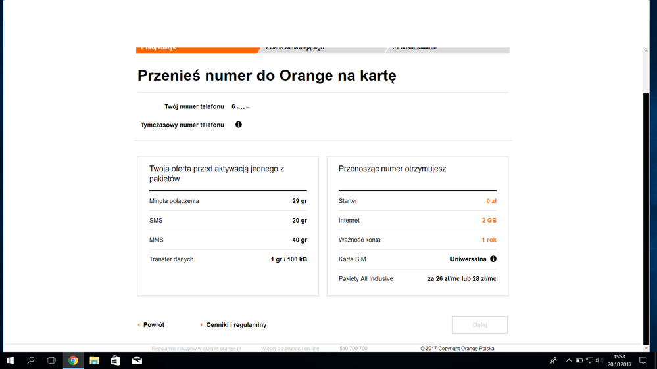The width and height of the screenshot is (657, 369).
Task: Click the Minuta połączenia row label
Action: [174, 201]
